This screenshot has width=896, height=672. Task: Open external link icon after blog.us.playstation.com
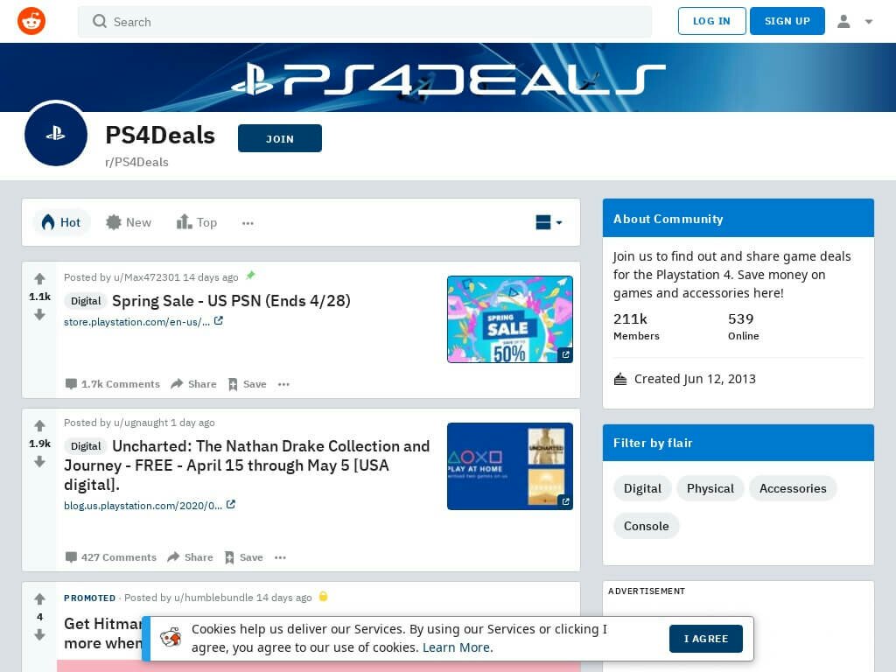[231, 505]
